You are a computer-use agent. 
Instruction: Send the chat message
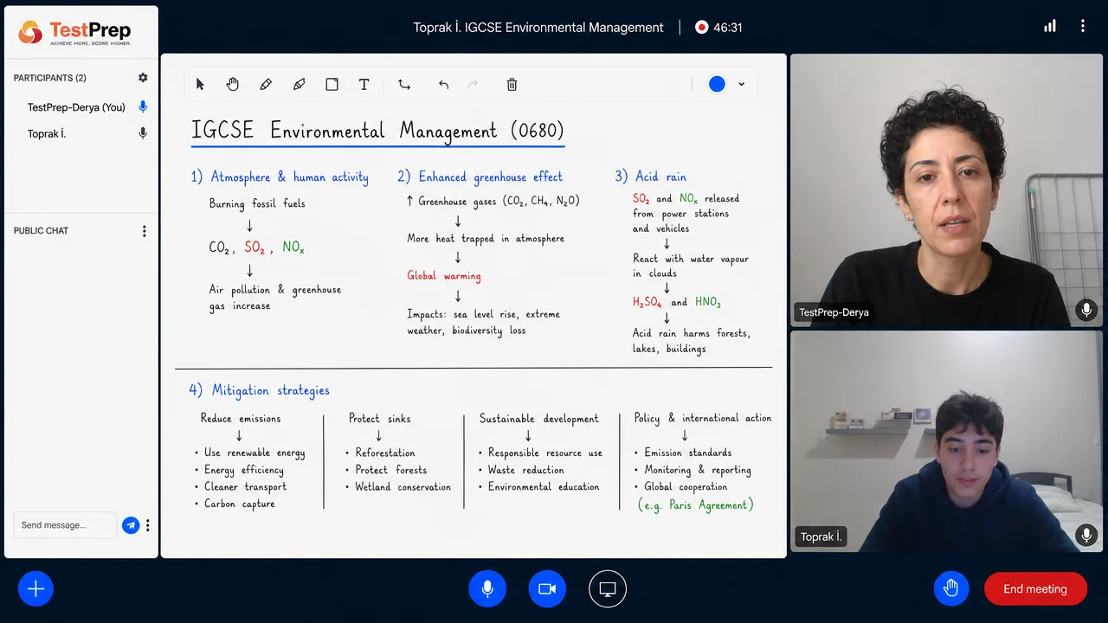coord(131,525)
